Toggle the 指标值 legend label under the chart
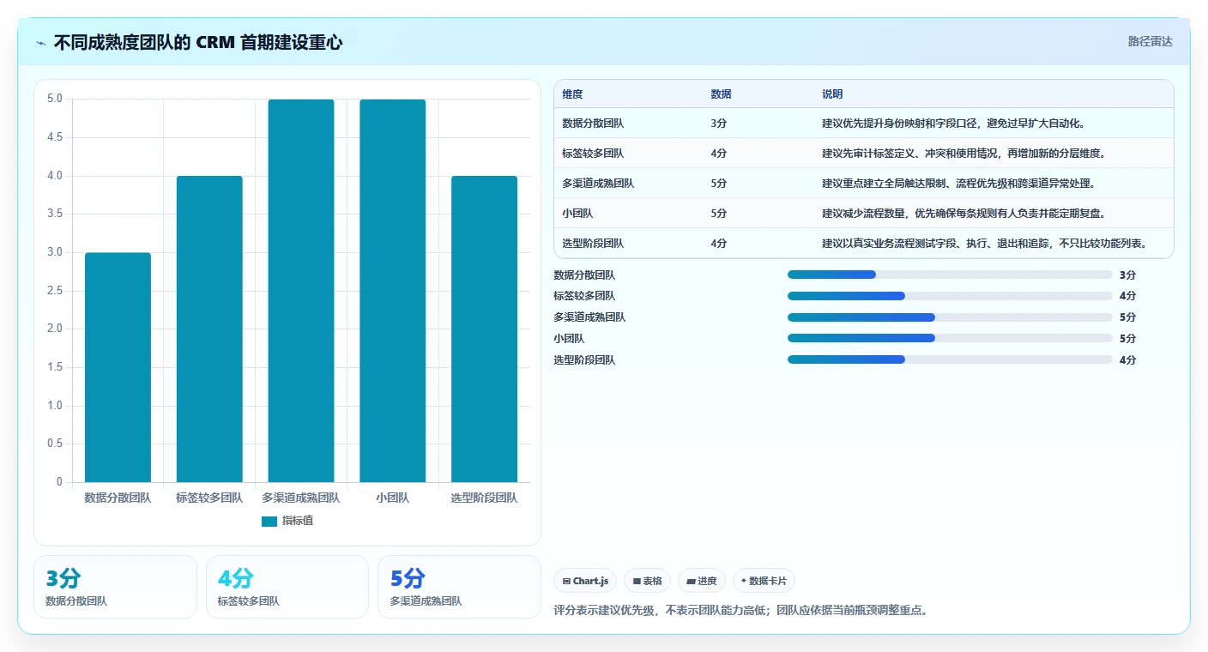 pos(298,521)
